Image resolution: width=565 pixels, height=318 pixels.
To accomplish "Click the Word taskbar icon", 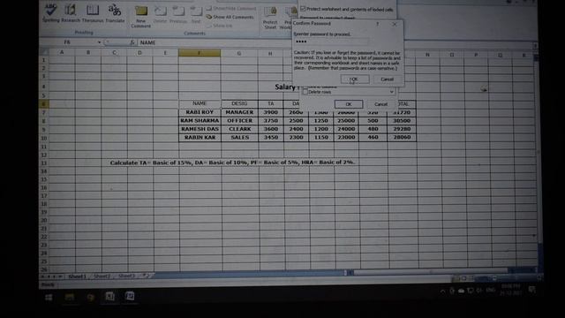I will [130, 296].
